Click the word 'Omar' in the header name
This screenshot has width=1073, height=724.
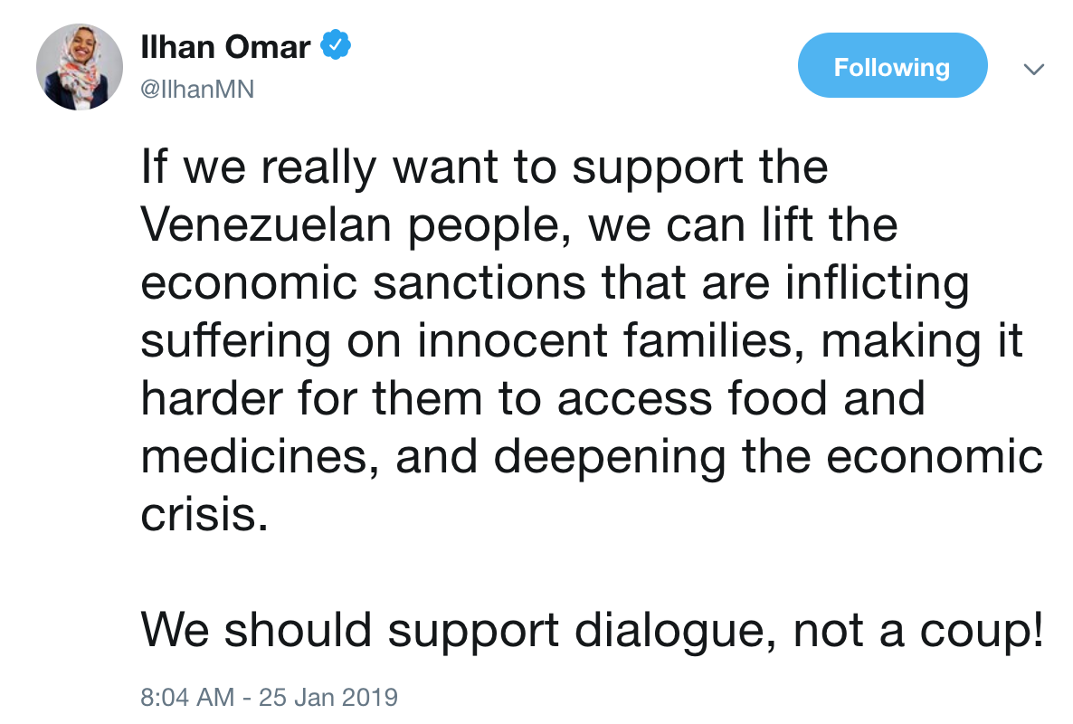268,47
